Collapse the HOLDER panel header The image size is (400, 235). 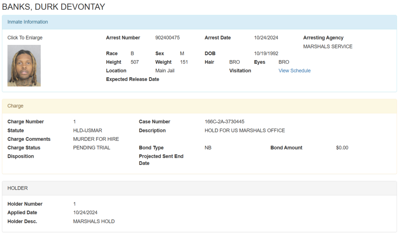pyautogui.click(x=18, y=188)
